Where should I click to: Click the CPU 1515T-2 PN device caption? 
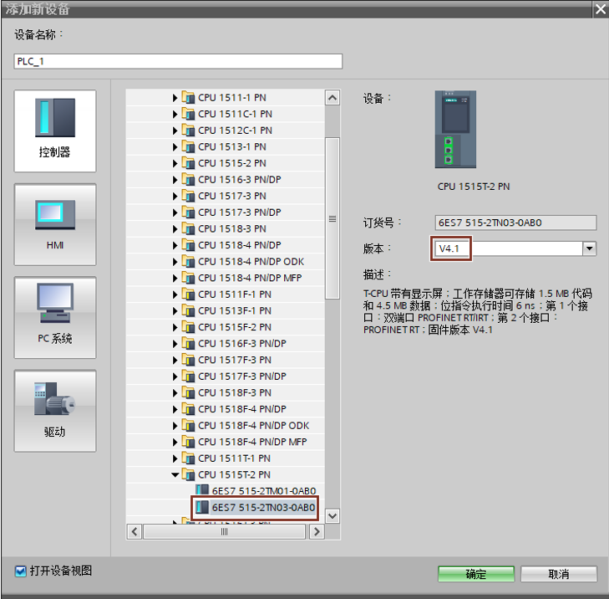474,187
